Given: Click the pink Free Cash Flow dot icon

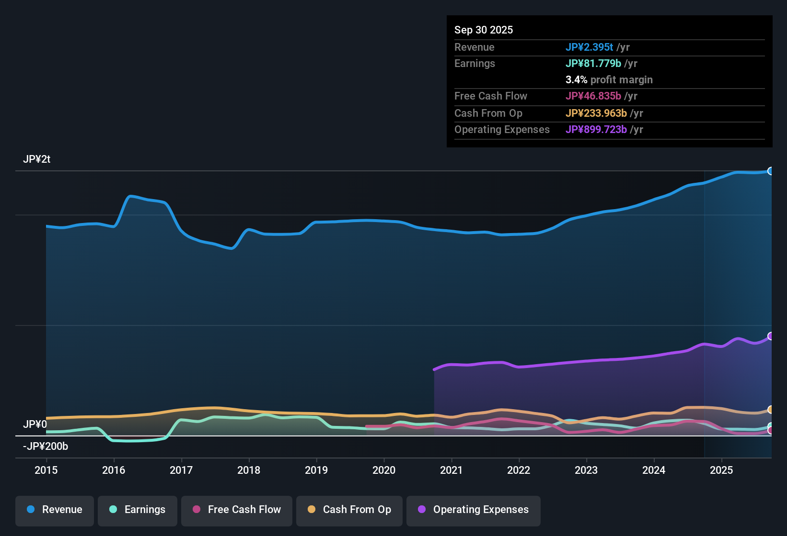Looking at the screenshot, I should tap(196, 510).
